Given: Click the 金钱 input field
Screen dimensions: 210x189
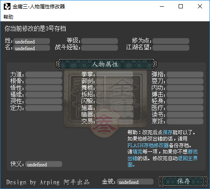Looking at the screenshot, I should tap(135, 182).
